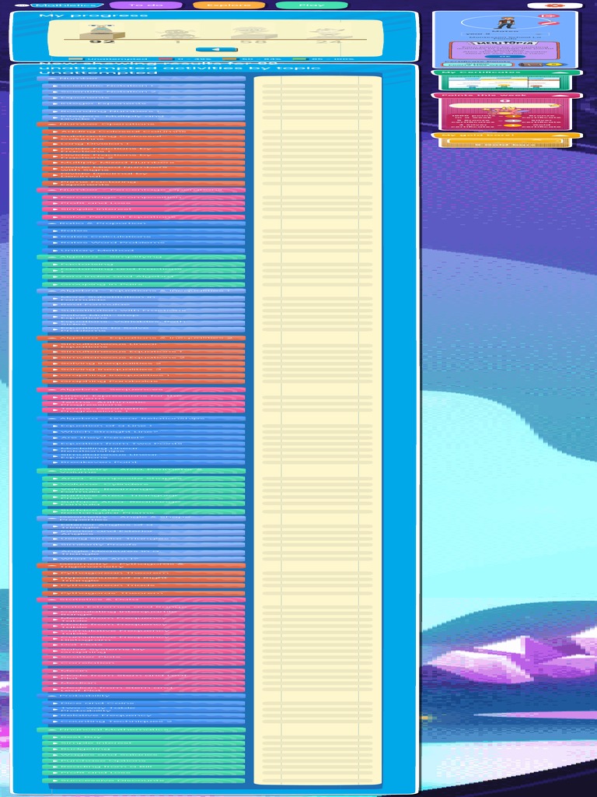Open the Scatter Plots activity

[144, 657]
